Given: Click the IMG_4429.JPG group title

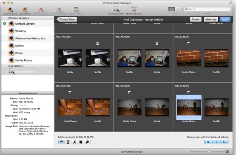Looking at the screenshot, I should (122, 37).
